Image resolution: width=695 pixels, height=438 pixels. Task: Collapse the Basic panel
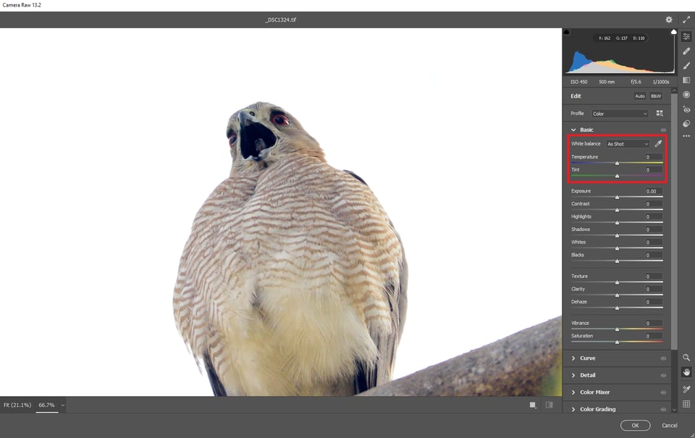pyautogui.click(x=573, y=130)
